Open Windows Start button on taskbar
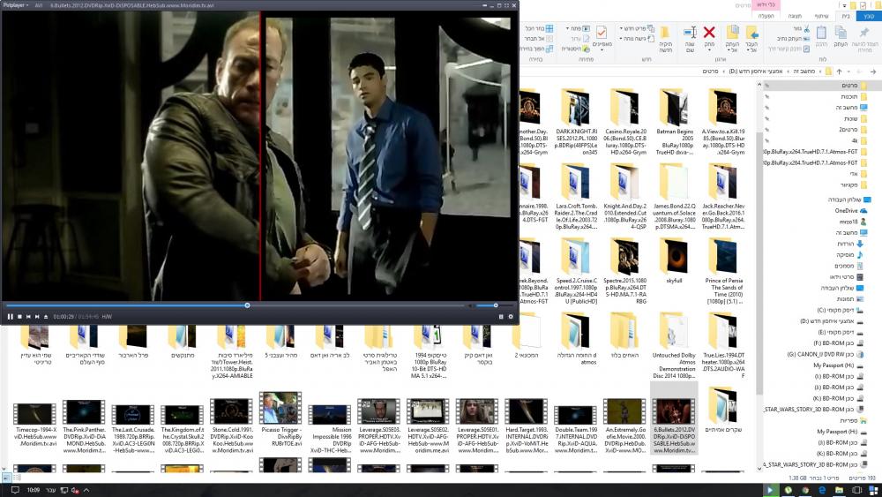Screen dimensions: 882x497 873,490
